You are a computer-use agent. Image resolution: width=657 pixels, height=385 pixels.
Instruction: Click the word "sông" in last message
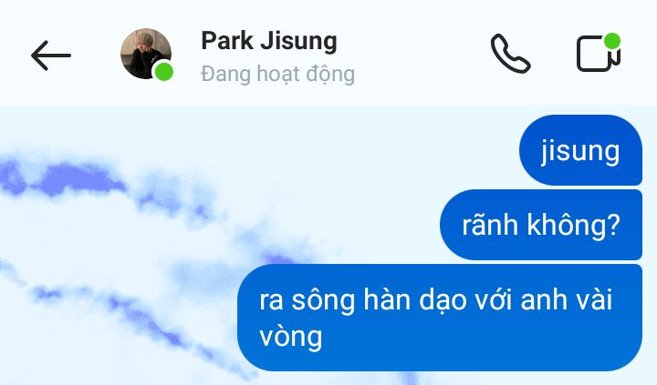pyautogui.click(x=323, y=300)
